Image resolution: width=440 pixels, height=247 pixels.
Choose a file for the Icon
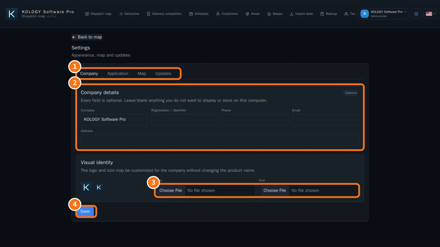(x=275, y=190)
